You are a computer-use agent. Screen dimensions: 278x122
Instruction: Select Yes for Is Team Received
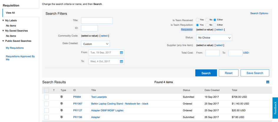pyautogui.click(x=198, y=20)
